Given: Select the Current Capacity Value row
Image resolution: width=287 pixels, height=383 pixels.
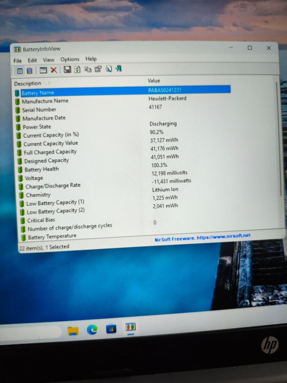Looking at the screenshot, I should pyautogui.click(x=124, y=142).
